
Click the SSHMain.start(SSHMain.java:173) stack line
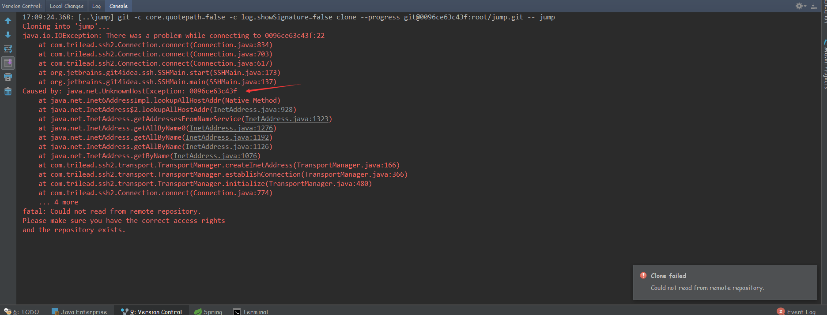tap(159, 73)
